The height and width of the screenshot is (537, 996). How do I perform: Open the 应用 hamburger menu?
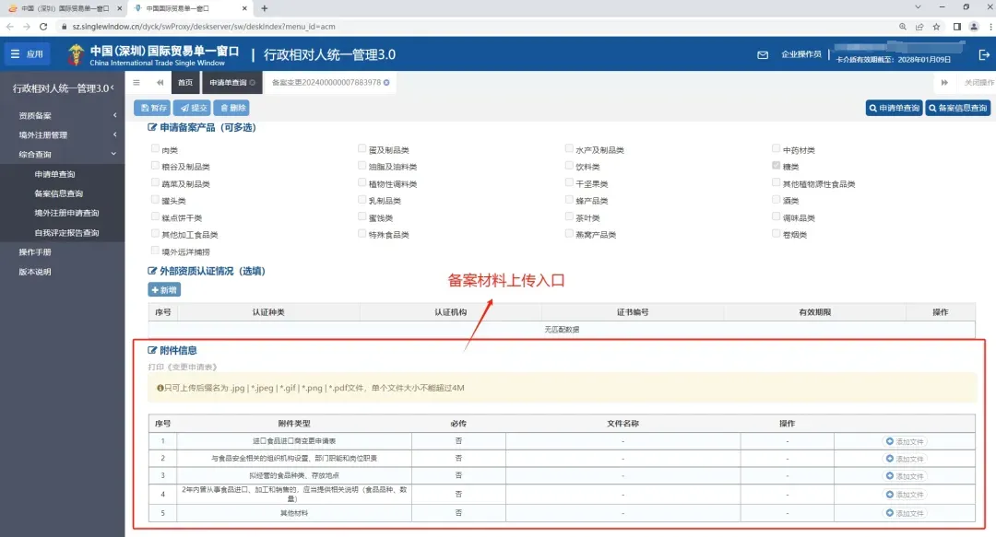coord(27,54)
